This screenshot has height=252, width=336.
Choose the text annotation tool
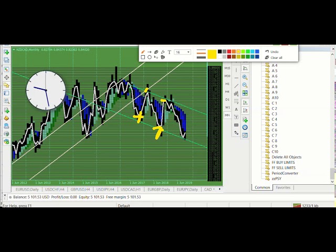coord(169,52)
